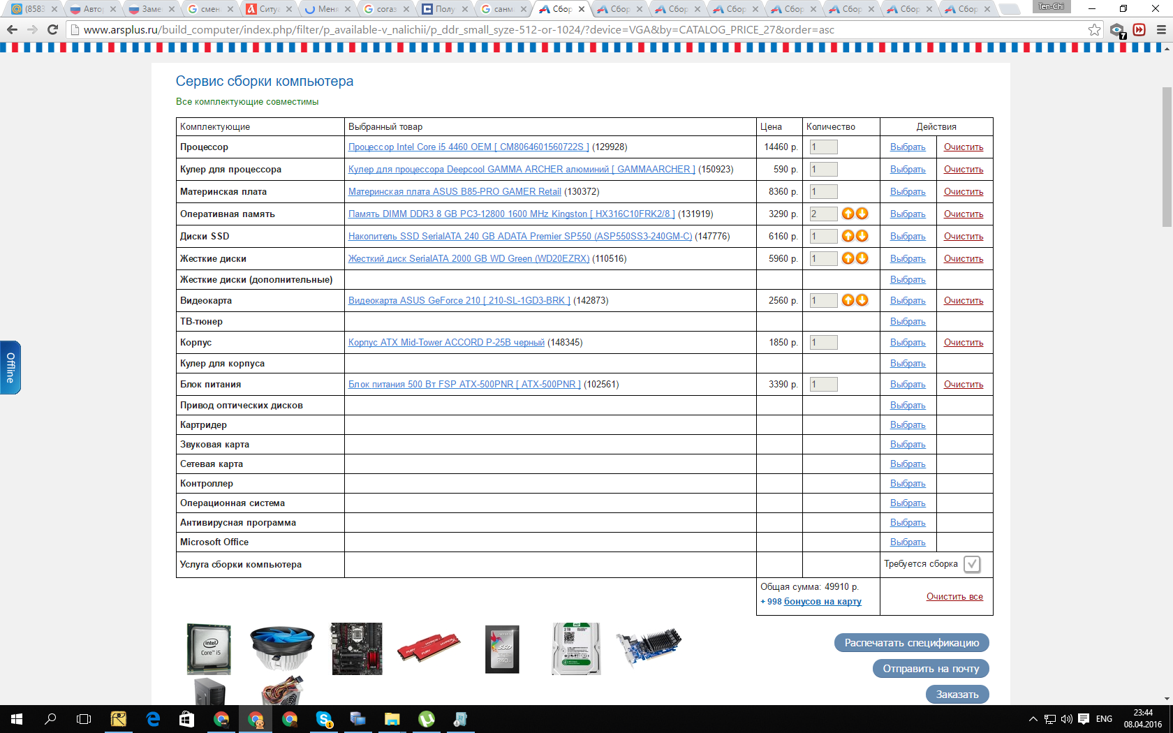Click the quantity field for Процессор
The width and height of the screenshot is (1173, 733).
[823, 147]
